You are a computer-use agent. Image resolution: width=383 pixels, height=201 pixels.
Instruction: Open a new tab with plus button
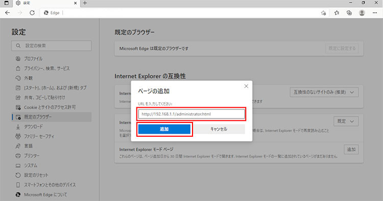(x=85, y=3)
